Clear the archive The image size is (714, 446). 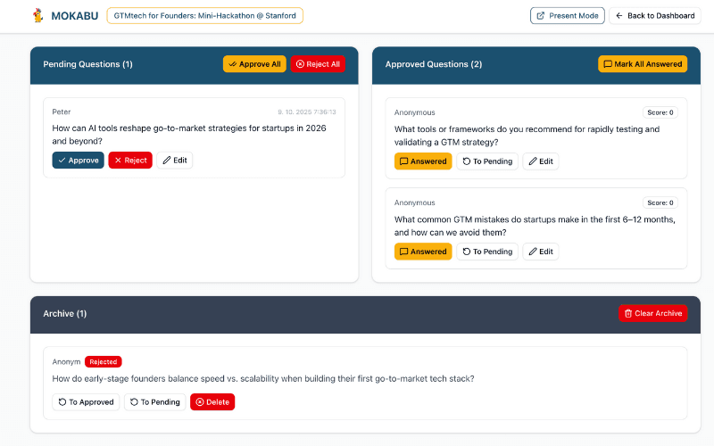click(653, 313)
